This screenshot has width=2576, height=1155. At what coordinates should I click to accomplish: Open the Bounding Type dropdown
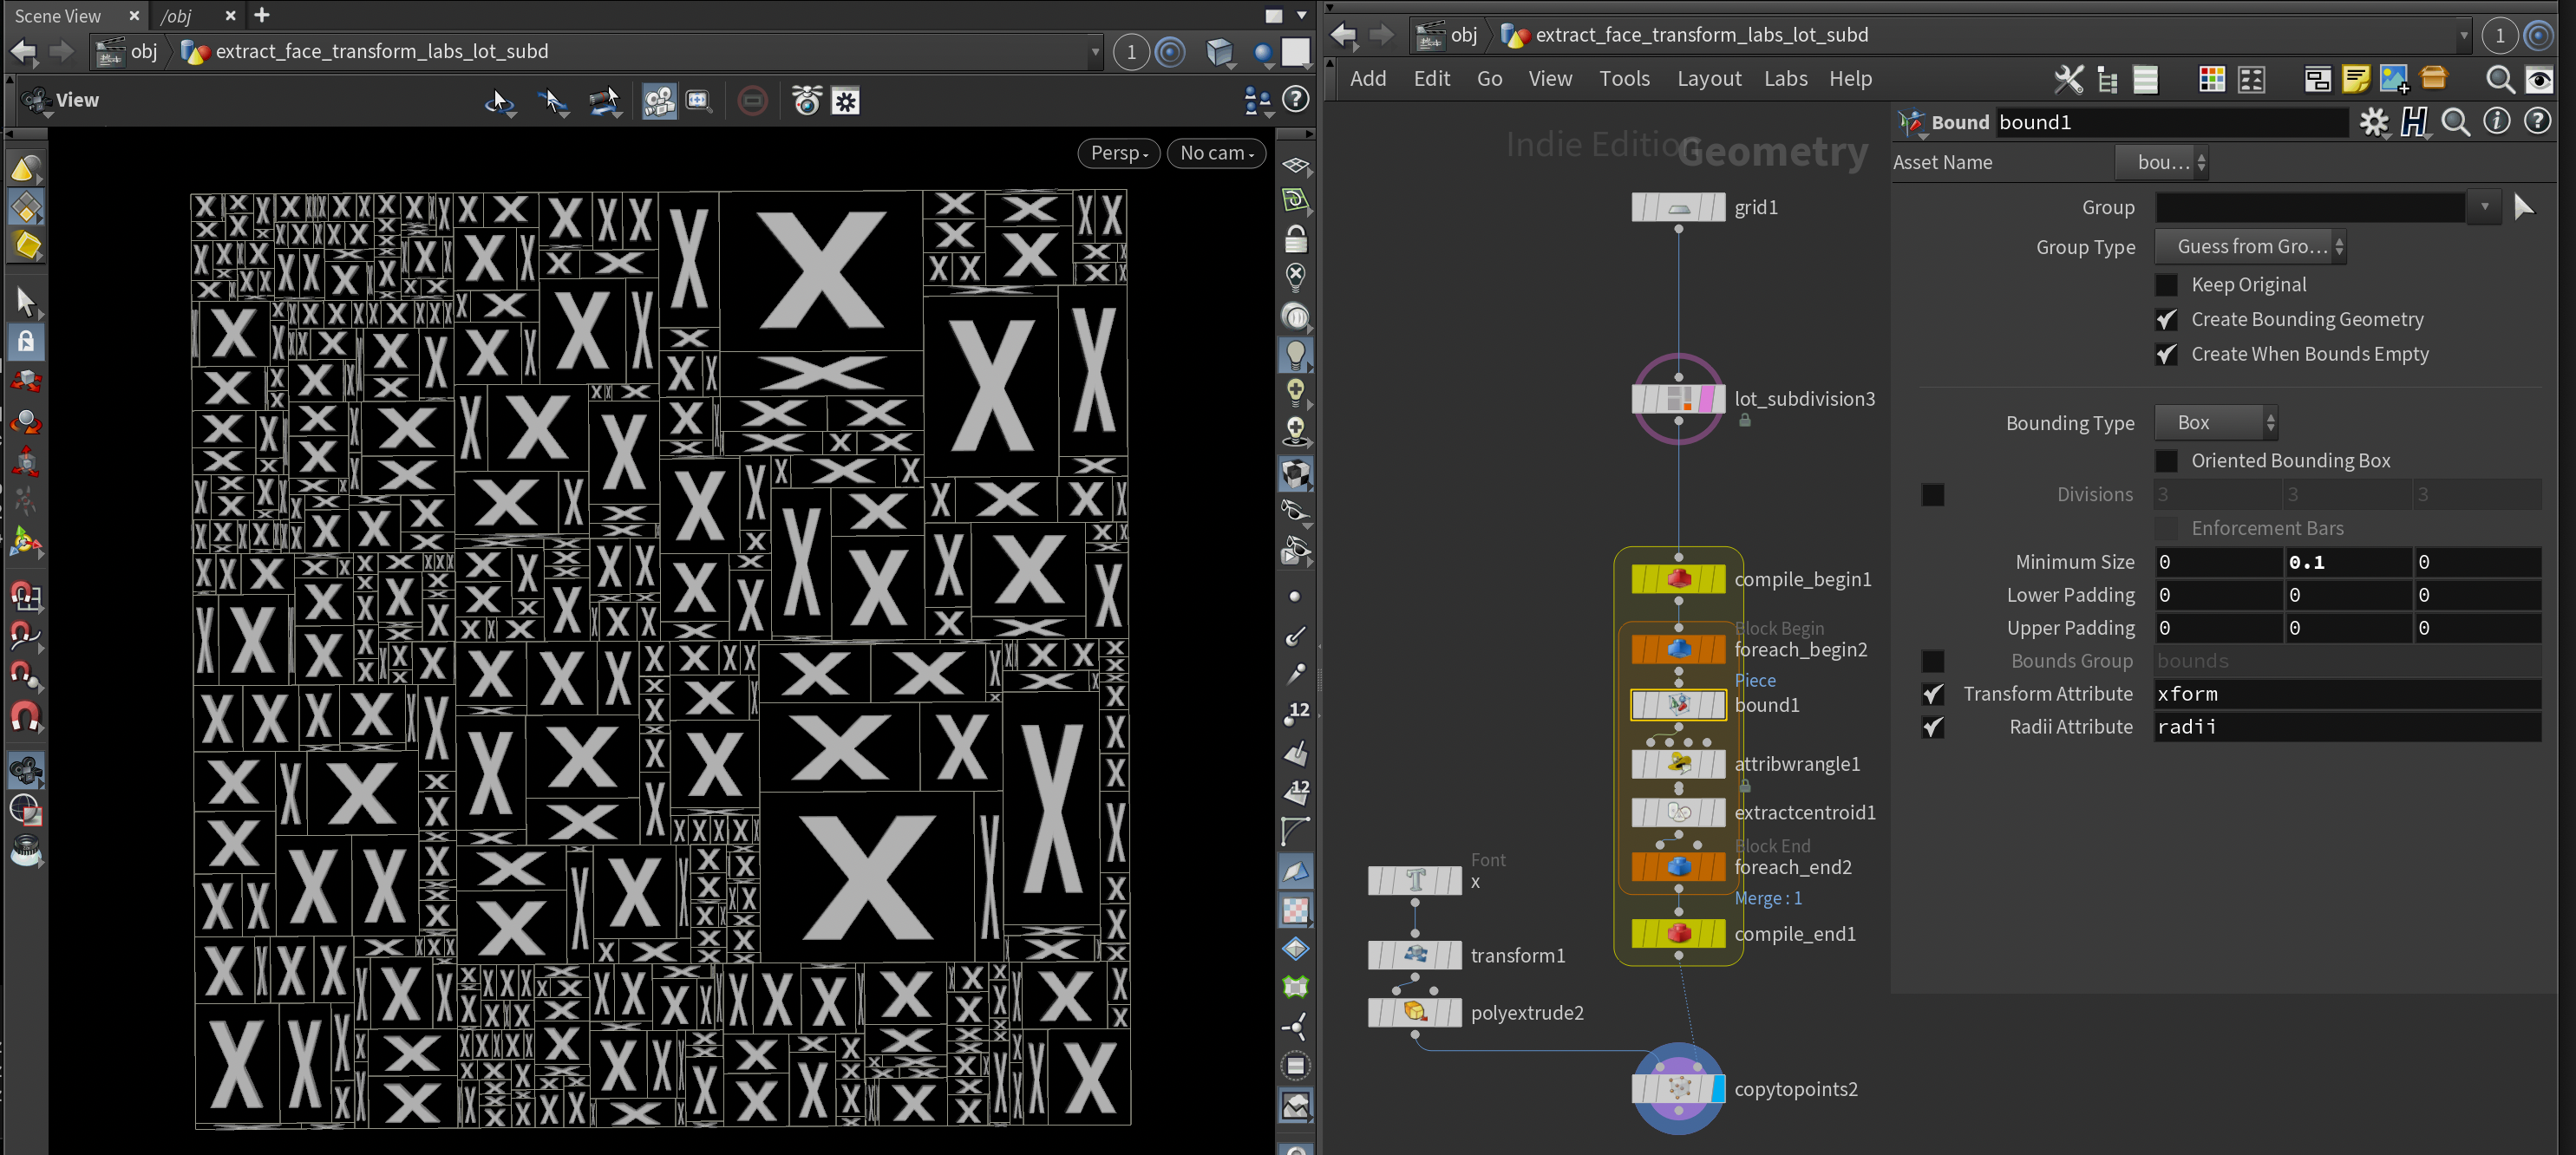pos(2215,423)
